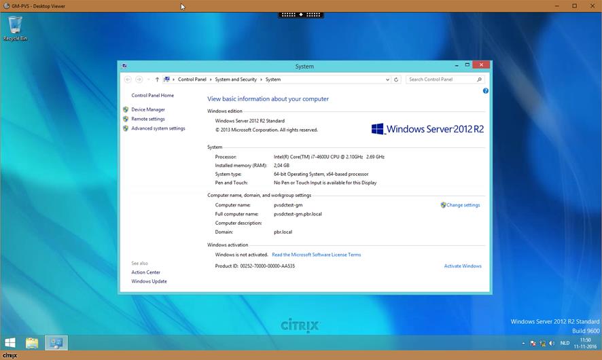
Task: Click the System and Security breadcrumb
Action: (236, 79)
